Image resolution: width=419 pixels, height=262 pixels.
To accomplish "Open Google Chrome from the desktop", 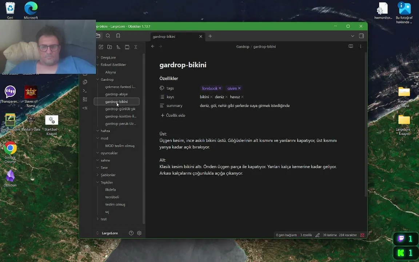I will (x=10, y=152).
